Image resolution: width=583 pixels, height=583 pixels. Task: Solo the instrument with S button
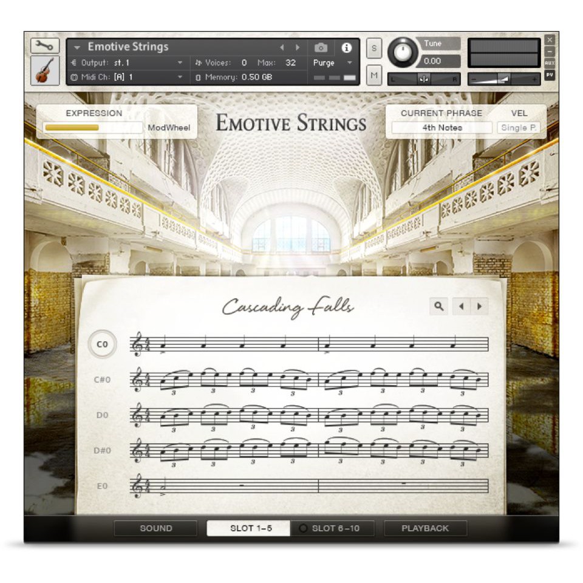(x=374, y=49)
